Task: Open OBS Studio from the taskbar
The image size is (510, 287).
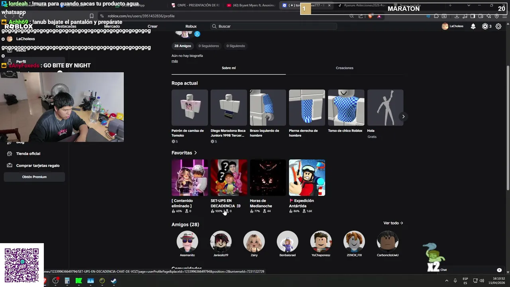Action: coord(55,281)
